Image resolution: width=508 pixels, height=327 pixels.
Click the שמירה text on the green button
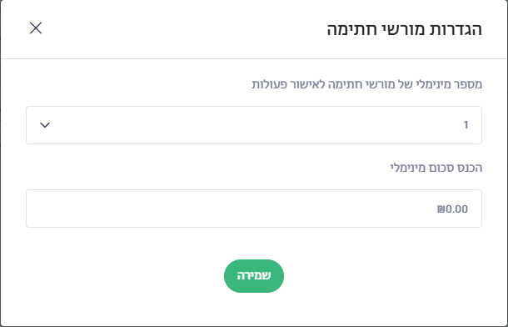254,276
